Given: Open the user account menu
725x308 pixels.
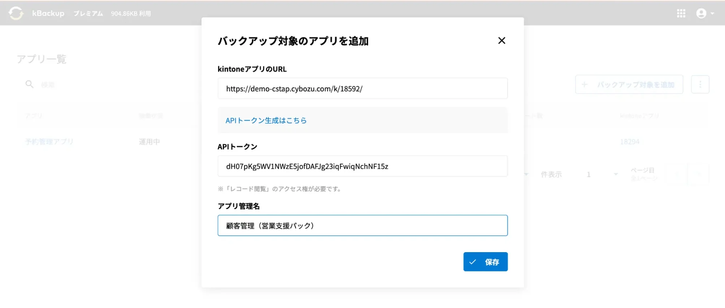Looking at the screenshot, I should [x=705, y=13].
